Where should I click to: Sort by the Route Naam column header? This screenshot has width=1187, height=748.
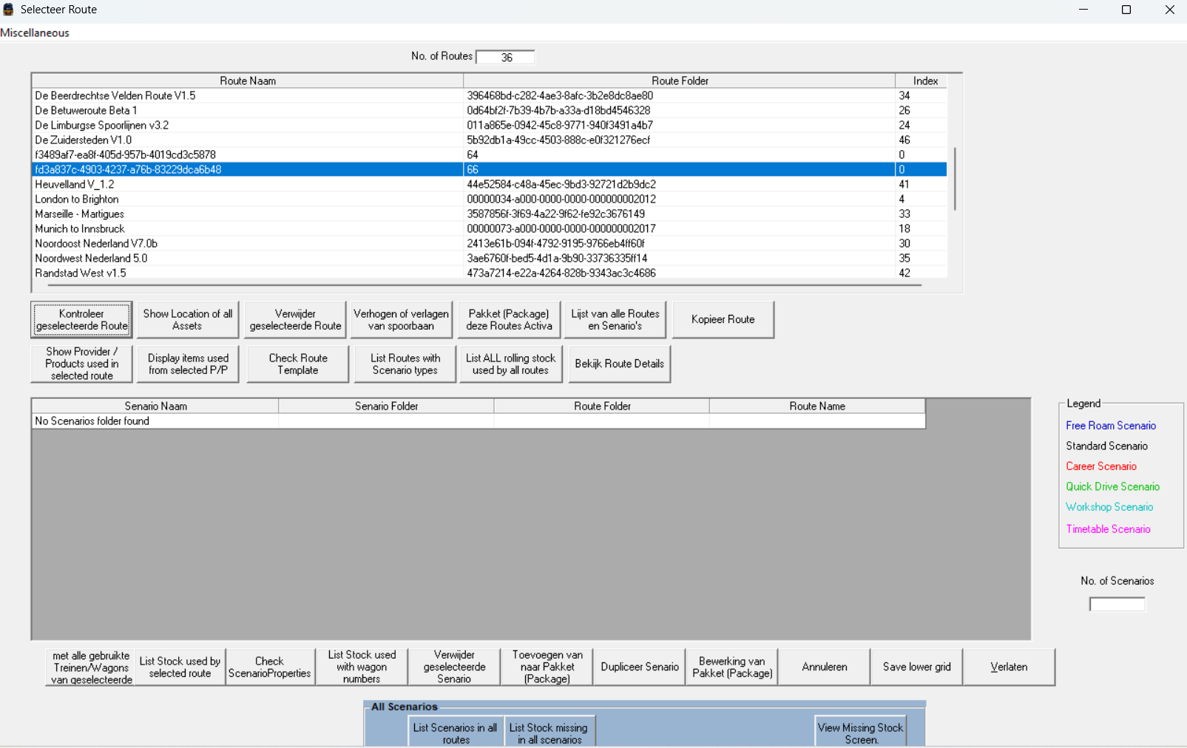[247, 81]
